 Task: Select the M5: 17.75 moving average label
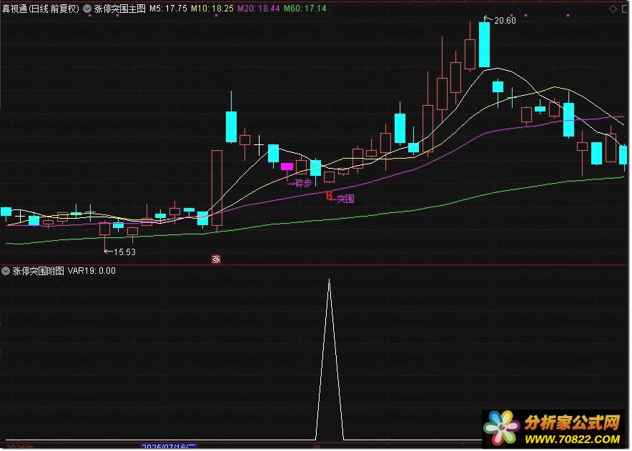168,9
